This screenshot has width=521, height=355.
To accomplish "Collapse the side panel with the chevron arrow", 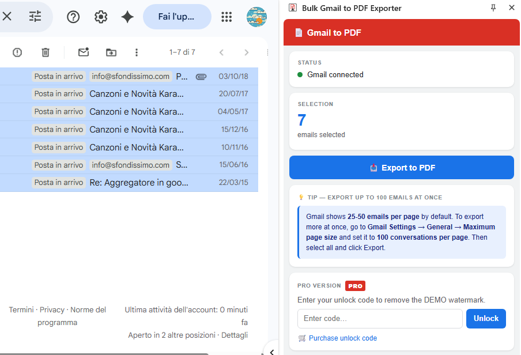I will click(x=272, y=352).
